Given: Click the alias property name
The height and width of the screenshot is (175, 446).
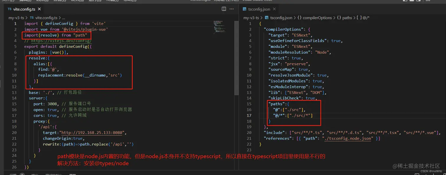Looking at the screenshot, I should click(40, 64).
